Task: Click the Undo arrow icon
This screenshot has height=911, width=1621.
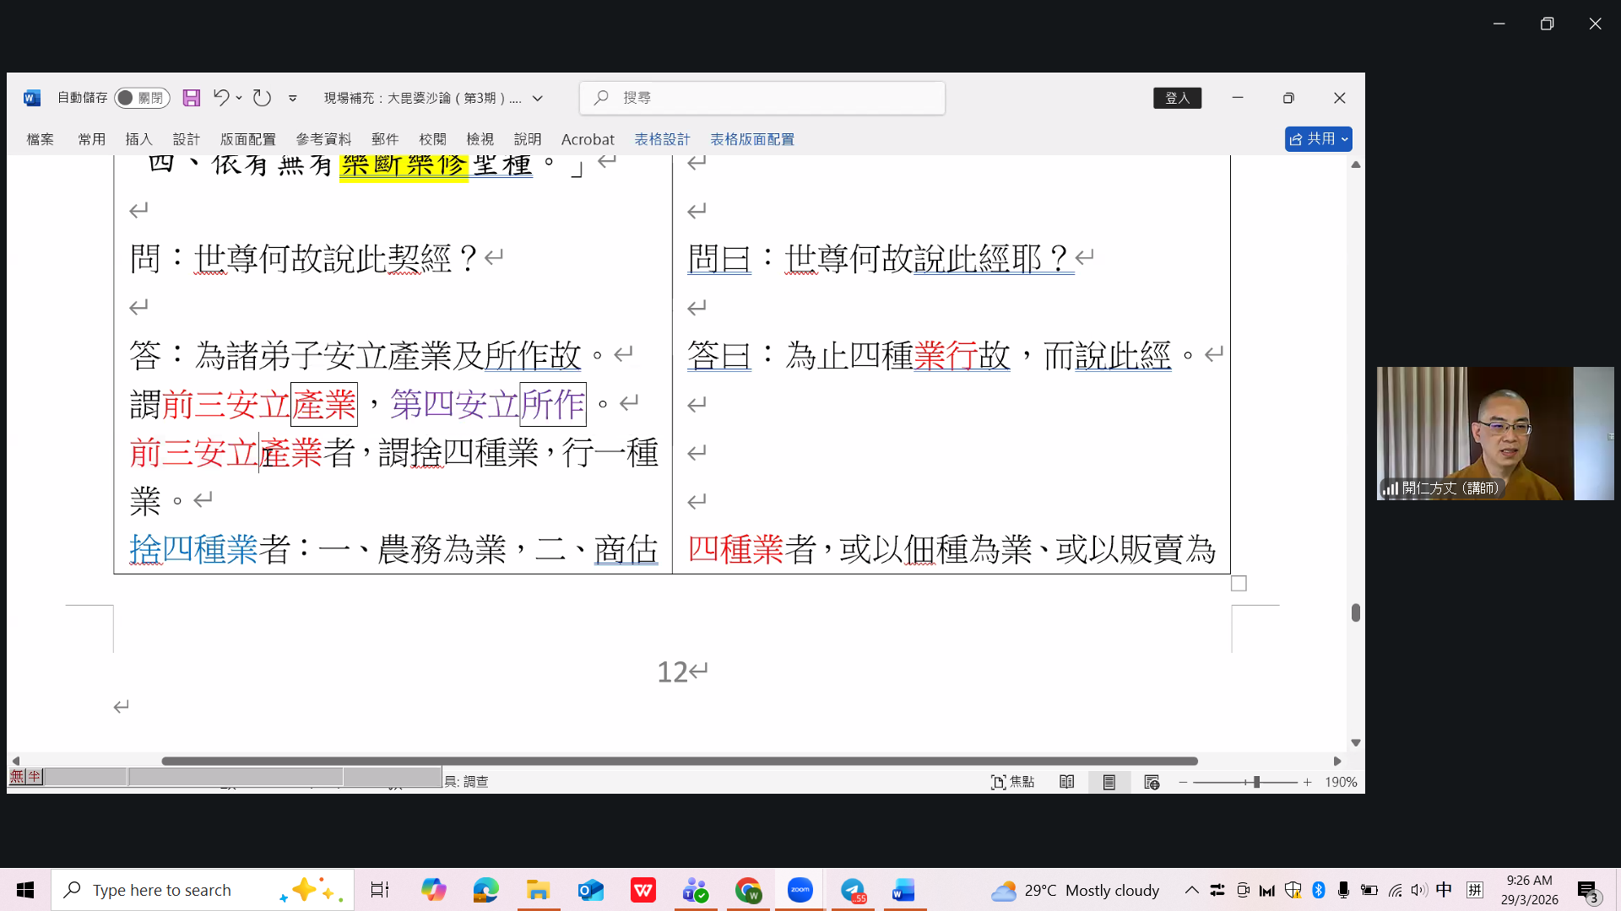Action: coord(220,98)
